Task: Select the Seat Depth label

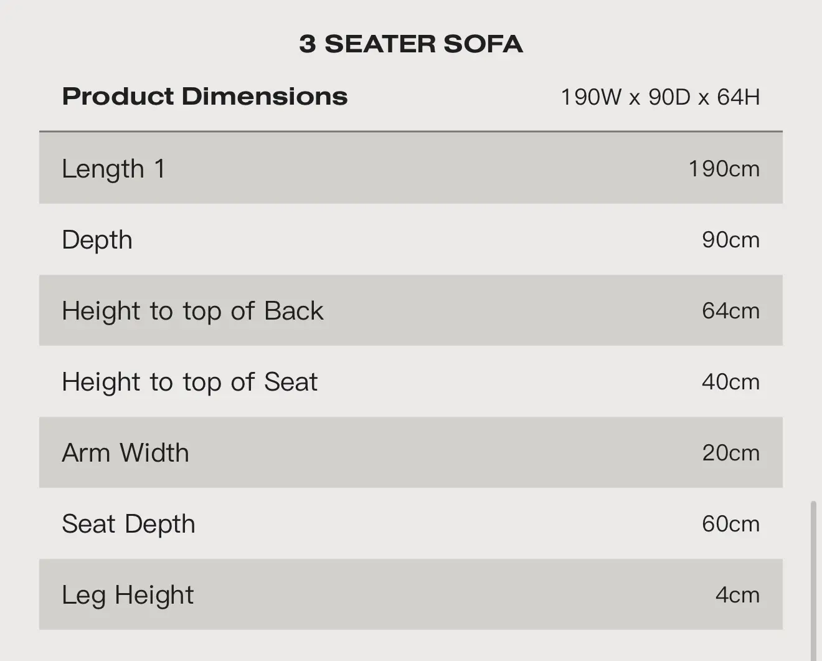Action: [128, 524]
